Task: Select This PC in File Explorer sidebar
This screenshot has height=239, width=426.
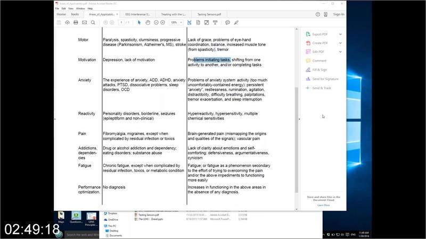Action: [112, 226]
